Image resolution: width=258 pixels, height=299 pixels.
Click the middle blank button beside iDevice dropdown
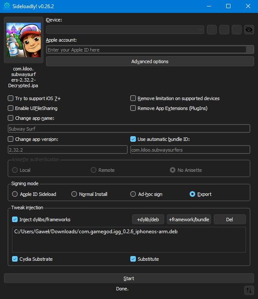click(x=224, y=30)
